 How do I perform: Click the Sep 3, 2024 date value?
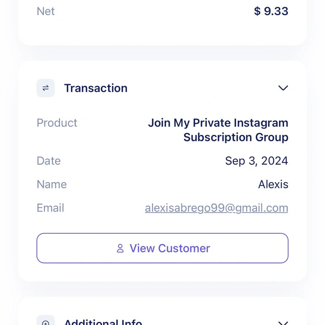pos(257,161)
